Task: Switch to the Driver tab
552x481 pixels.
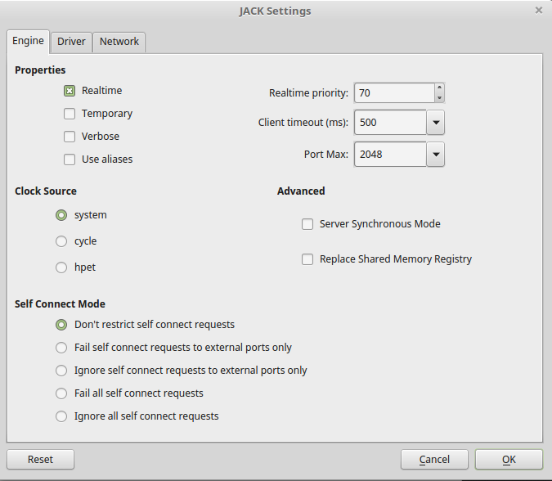Action: (x=71, y=42)
